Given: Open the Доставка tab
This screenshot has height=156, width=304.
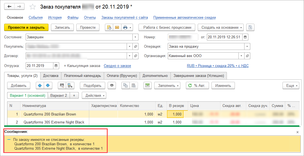Looking at the screenshot, I should click(51, 76).
